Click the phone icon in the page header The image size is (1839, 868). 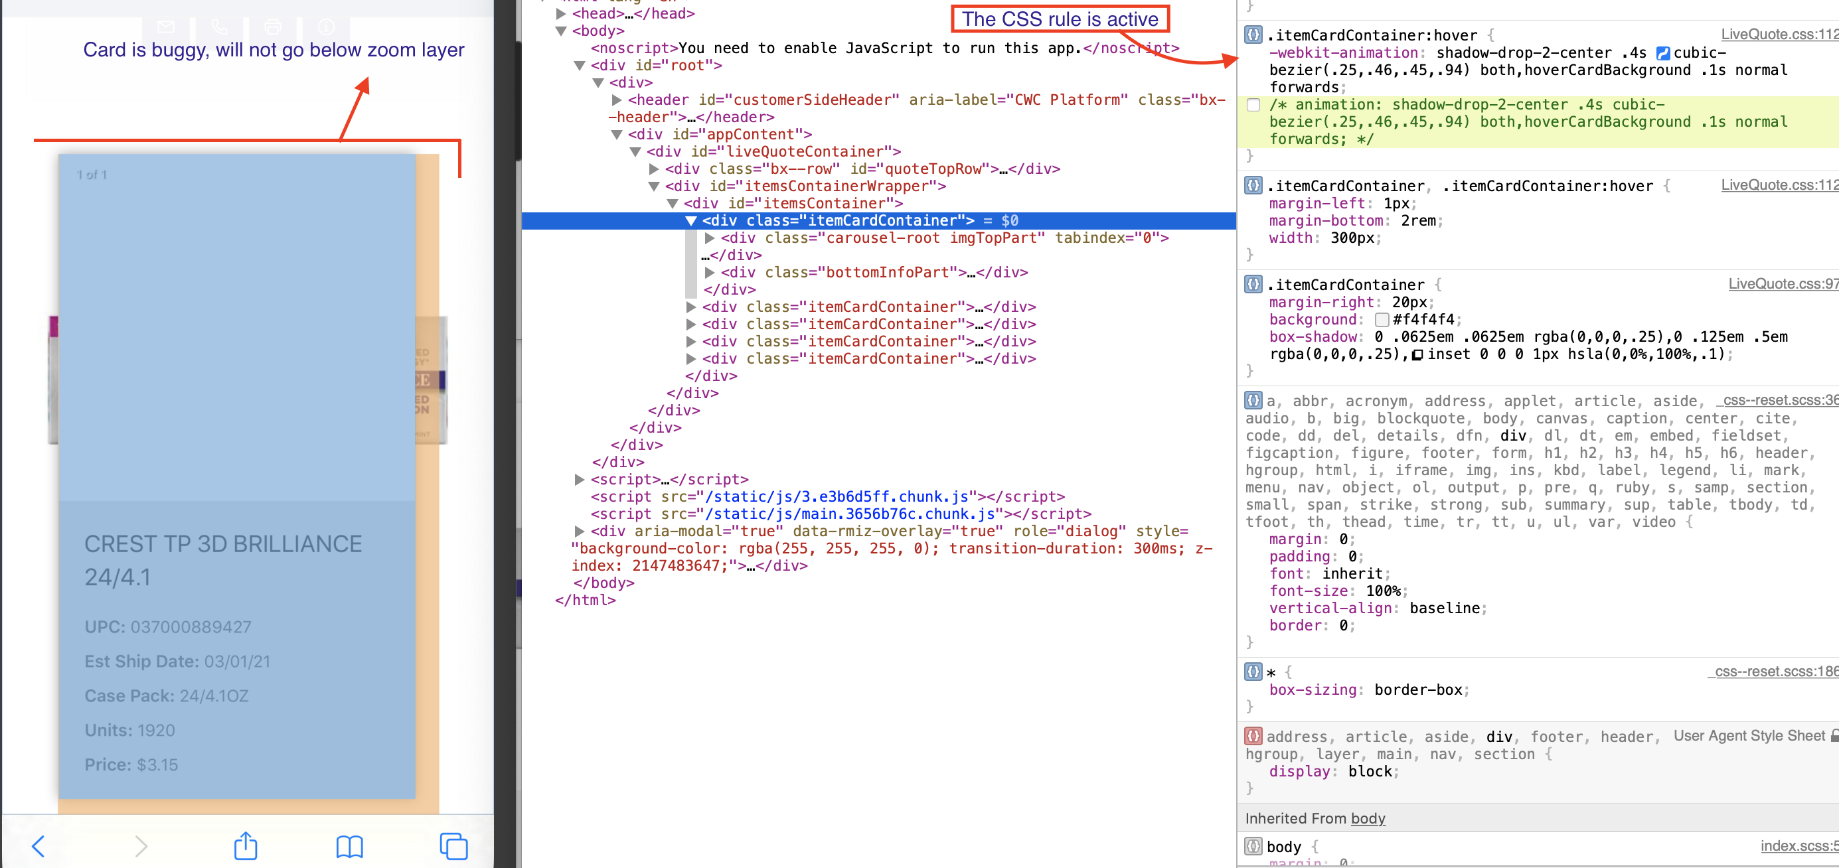(x=219, y=27)
